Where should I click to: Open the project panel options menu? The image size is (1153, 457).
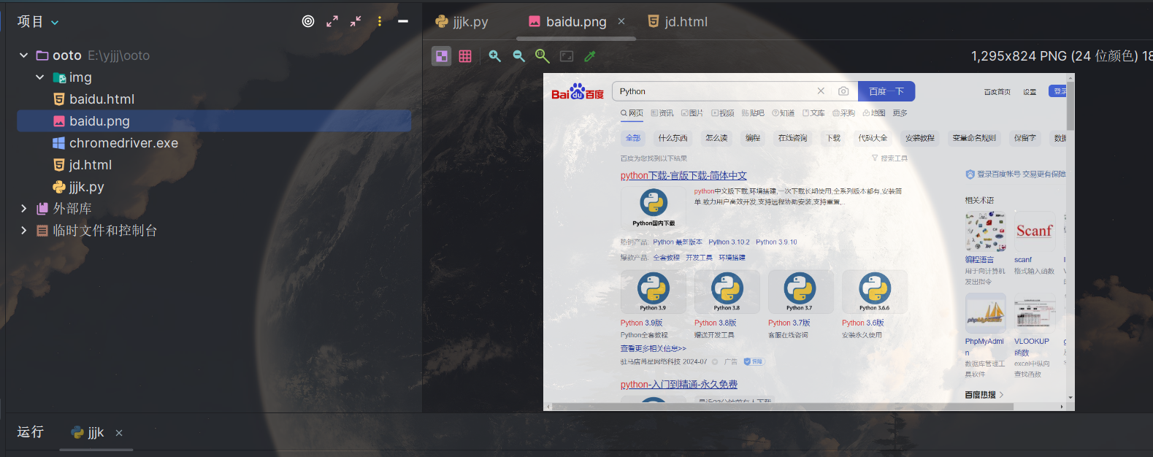pyautogui.click(x=380, y=21)
